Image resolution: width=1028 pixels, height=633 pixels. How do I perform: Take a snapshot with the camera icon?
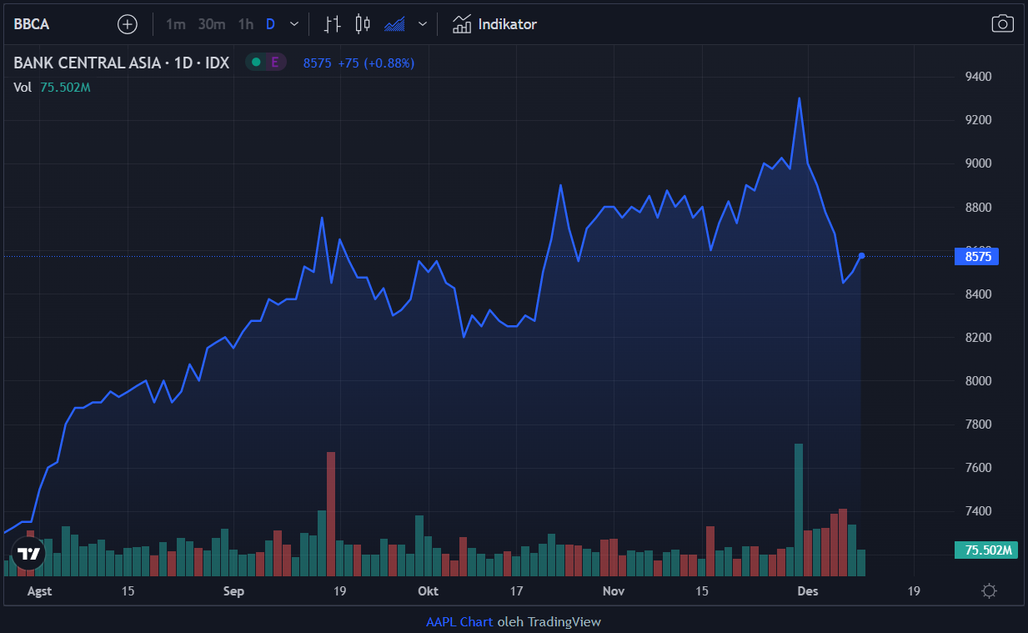(x=1002, y=24)
